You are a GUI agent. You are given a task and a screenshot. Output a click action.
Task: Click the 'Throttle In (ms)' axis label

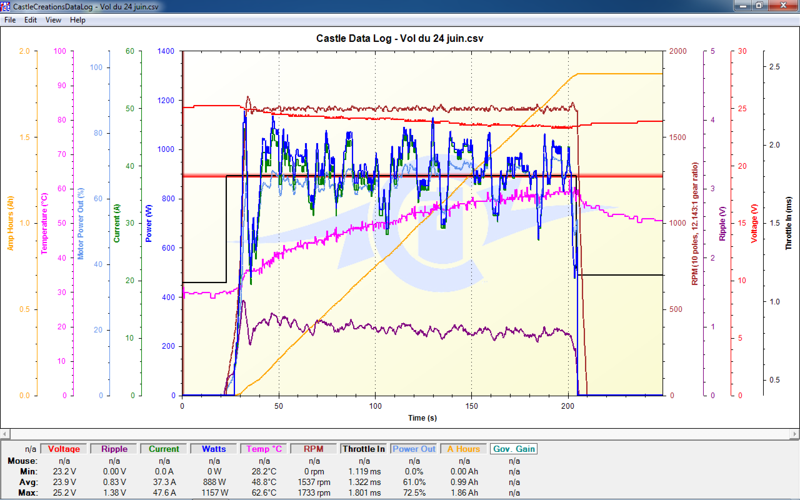coord(788,223)
